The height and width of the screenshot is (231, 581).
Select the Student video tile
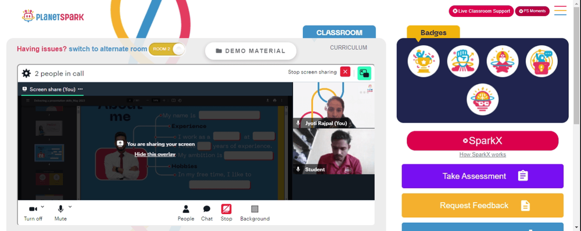pos(333,151)
